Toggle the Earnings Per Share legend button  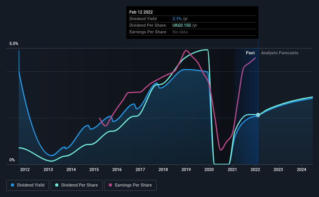131,185
